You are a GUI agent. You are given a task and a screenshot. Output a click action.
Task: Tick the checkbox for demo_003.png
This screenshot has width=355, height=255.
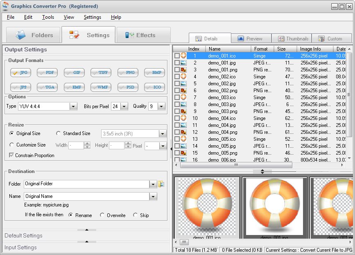177,111
